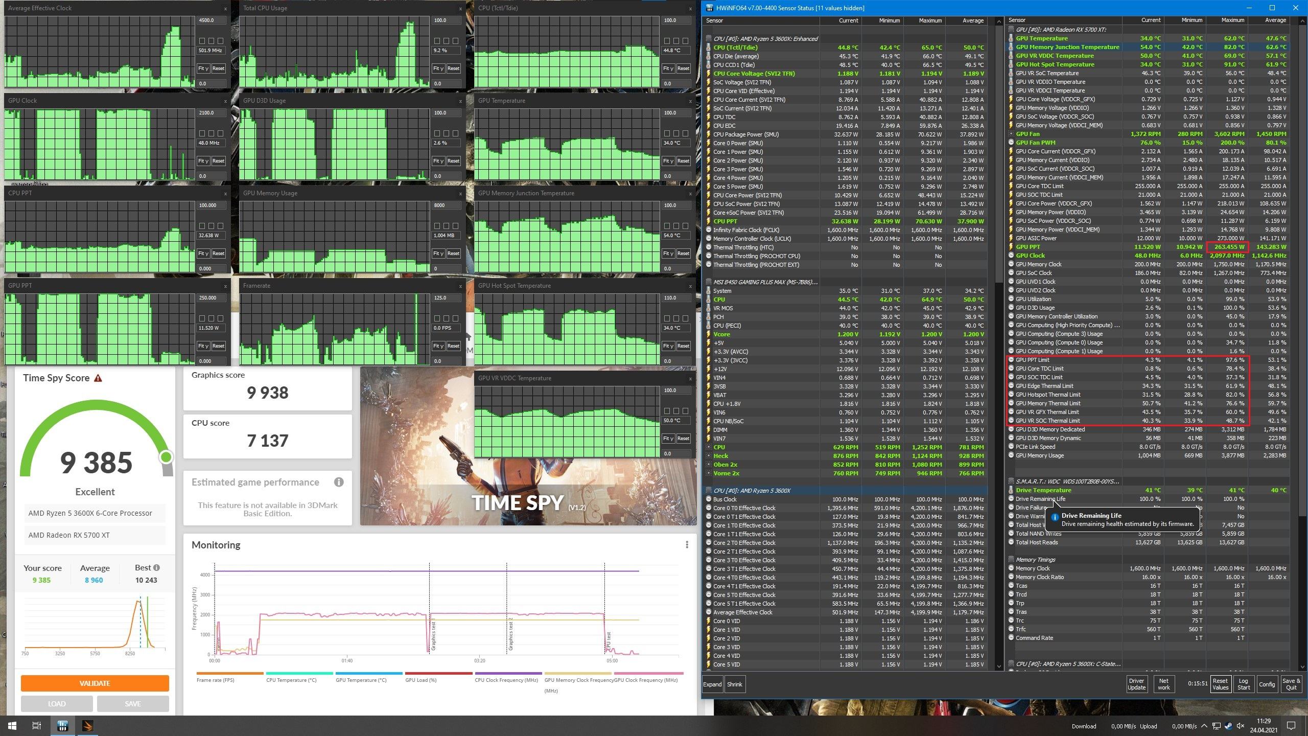Viewport: 1308px width, 736px height.
Task: Click lightning icon beside CPU Core Voltage (SVI2 TFN)
Action: pos(709,74)
